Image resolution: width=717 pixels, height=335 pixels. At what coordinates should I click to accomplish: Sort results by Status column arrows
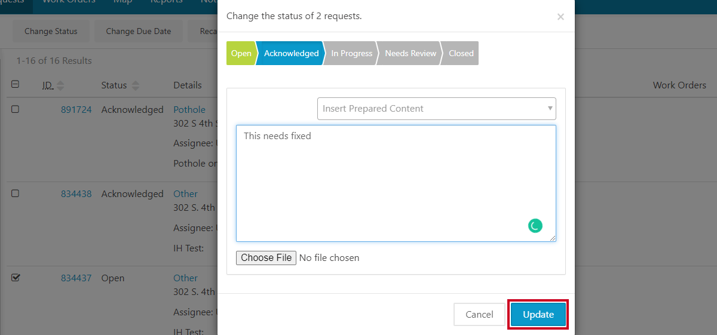pyautogui.click(x=136, y=85)
